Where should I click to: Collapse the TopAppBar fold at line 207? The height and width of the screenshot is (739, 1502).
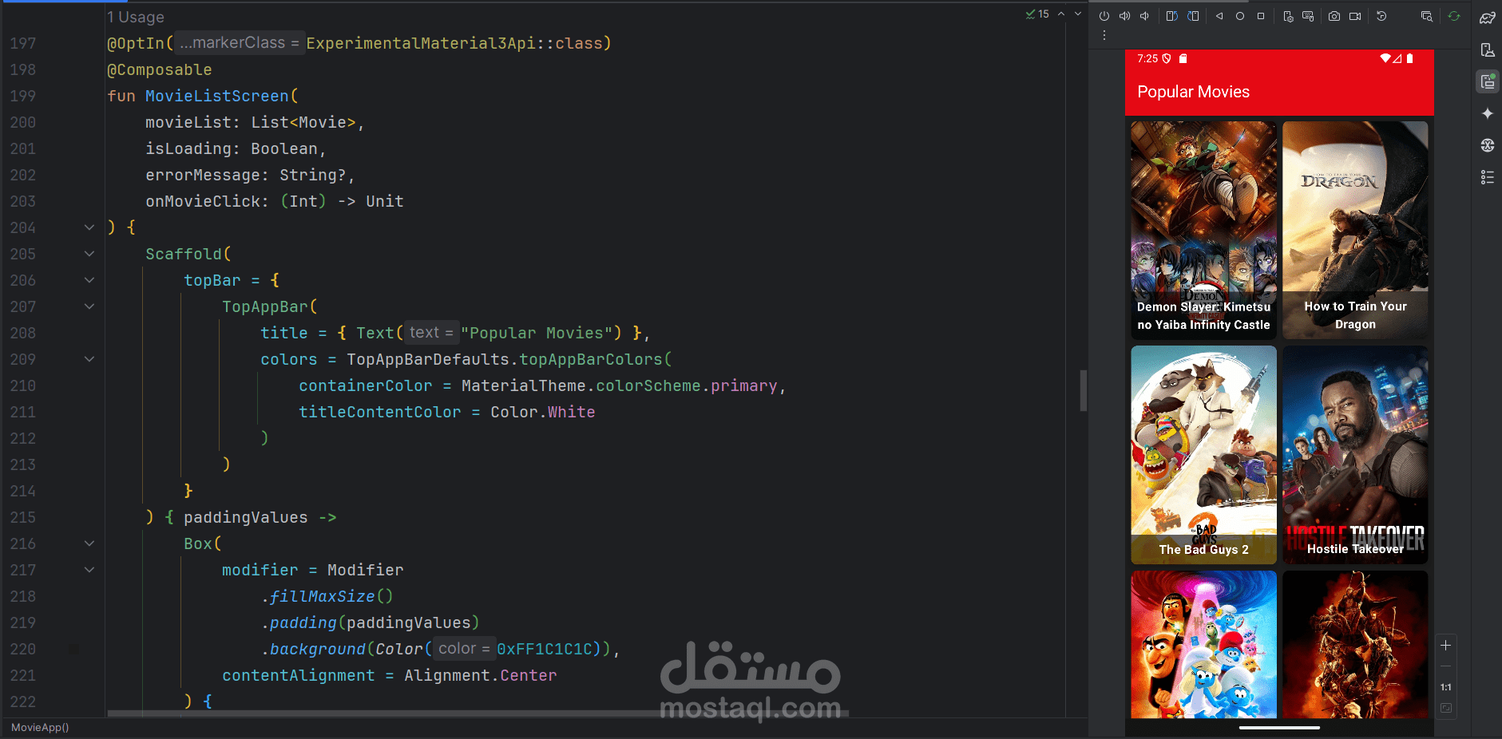[89, 306]
